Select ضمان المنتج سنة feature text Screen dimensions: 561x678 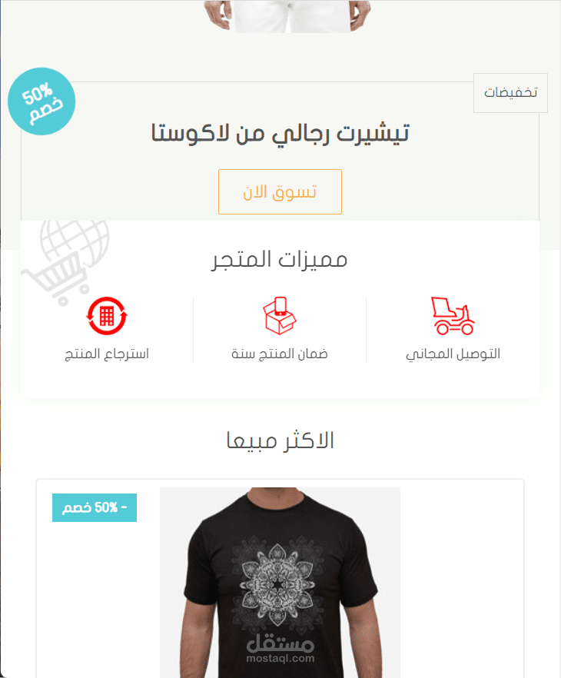click(280, 354)
